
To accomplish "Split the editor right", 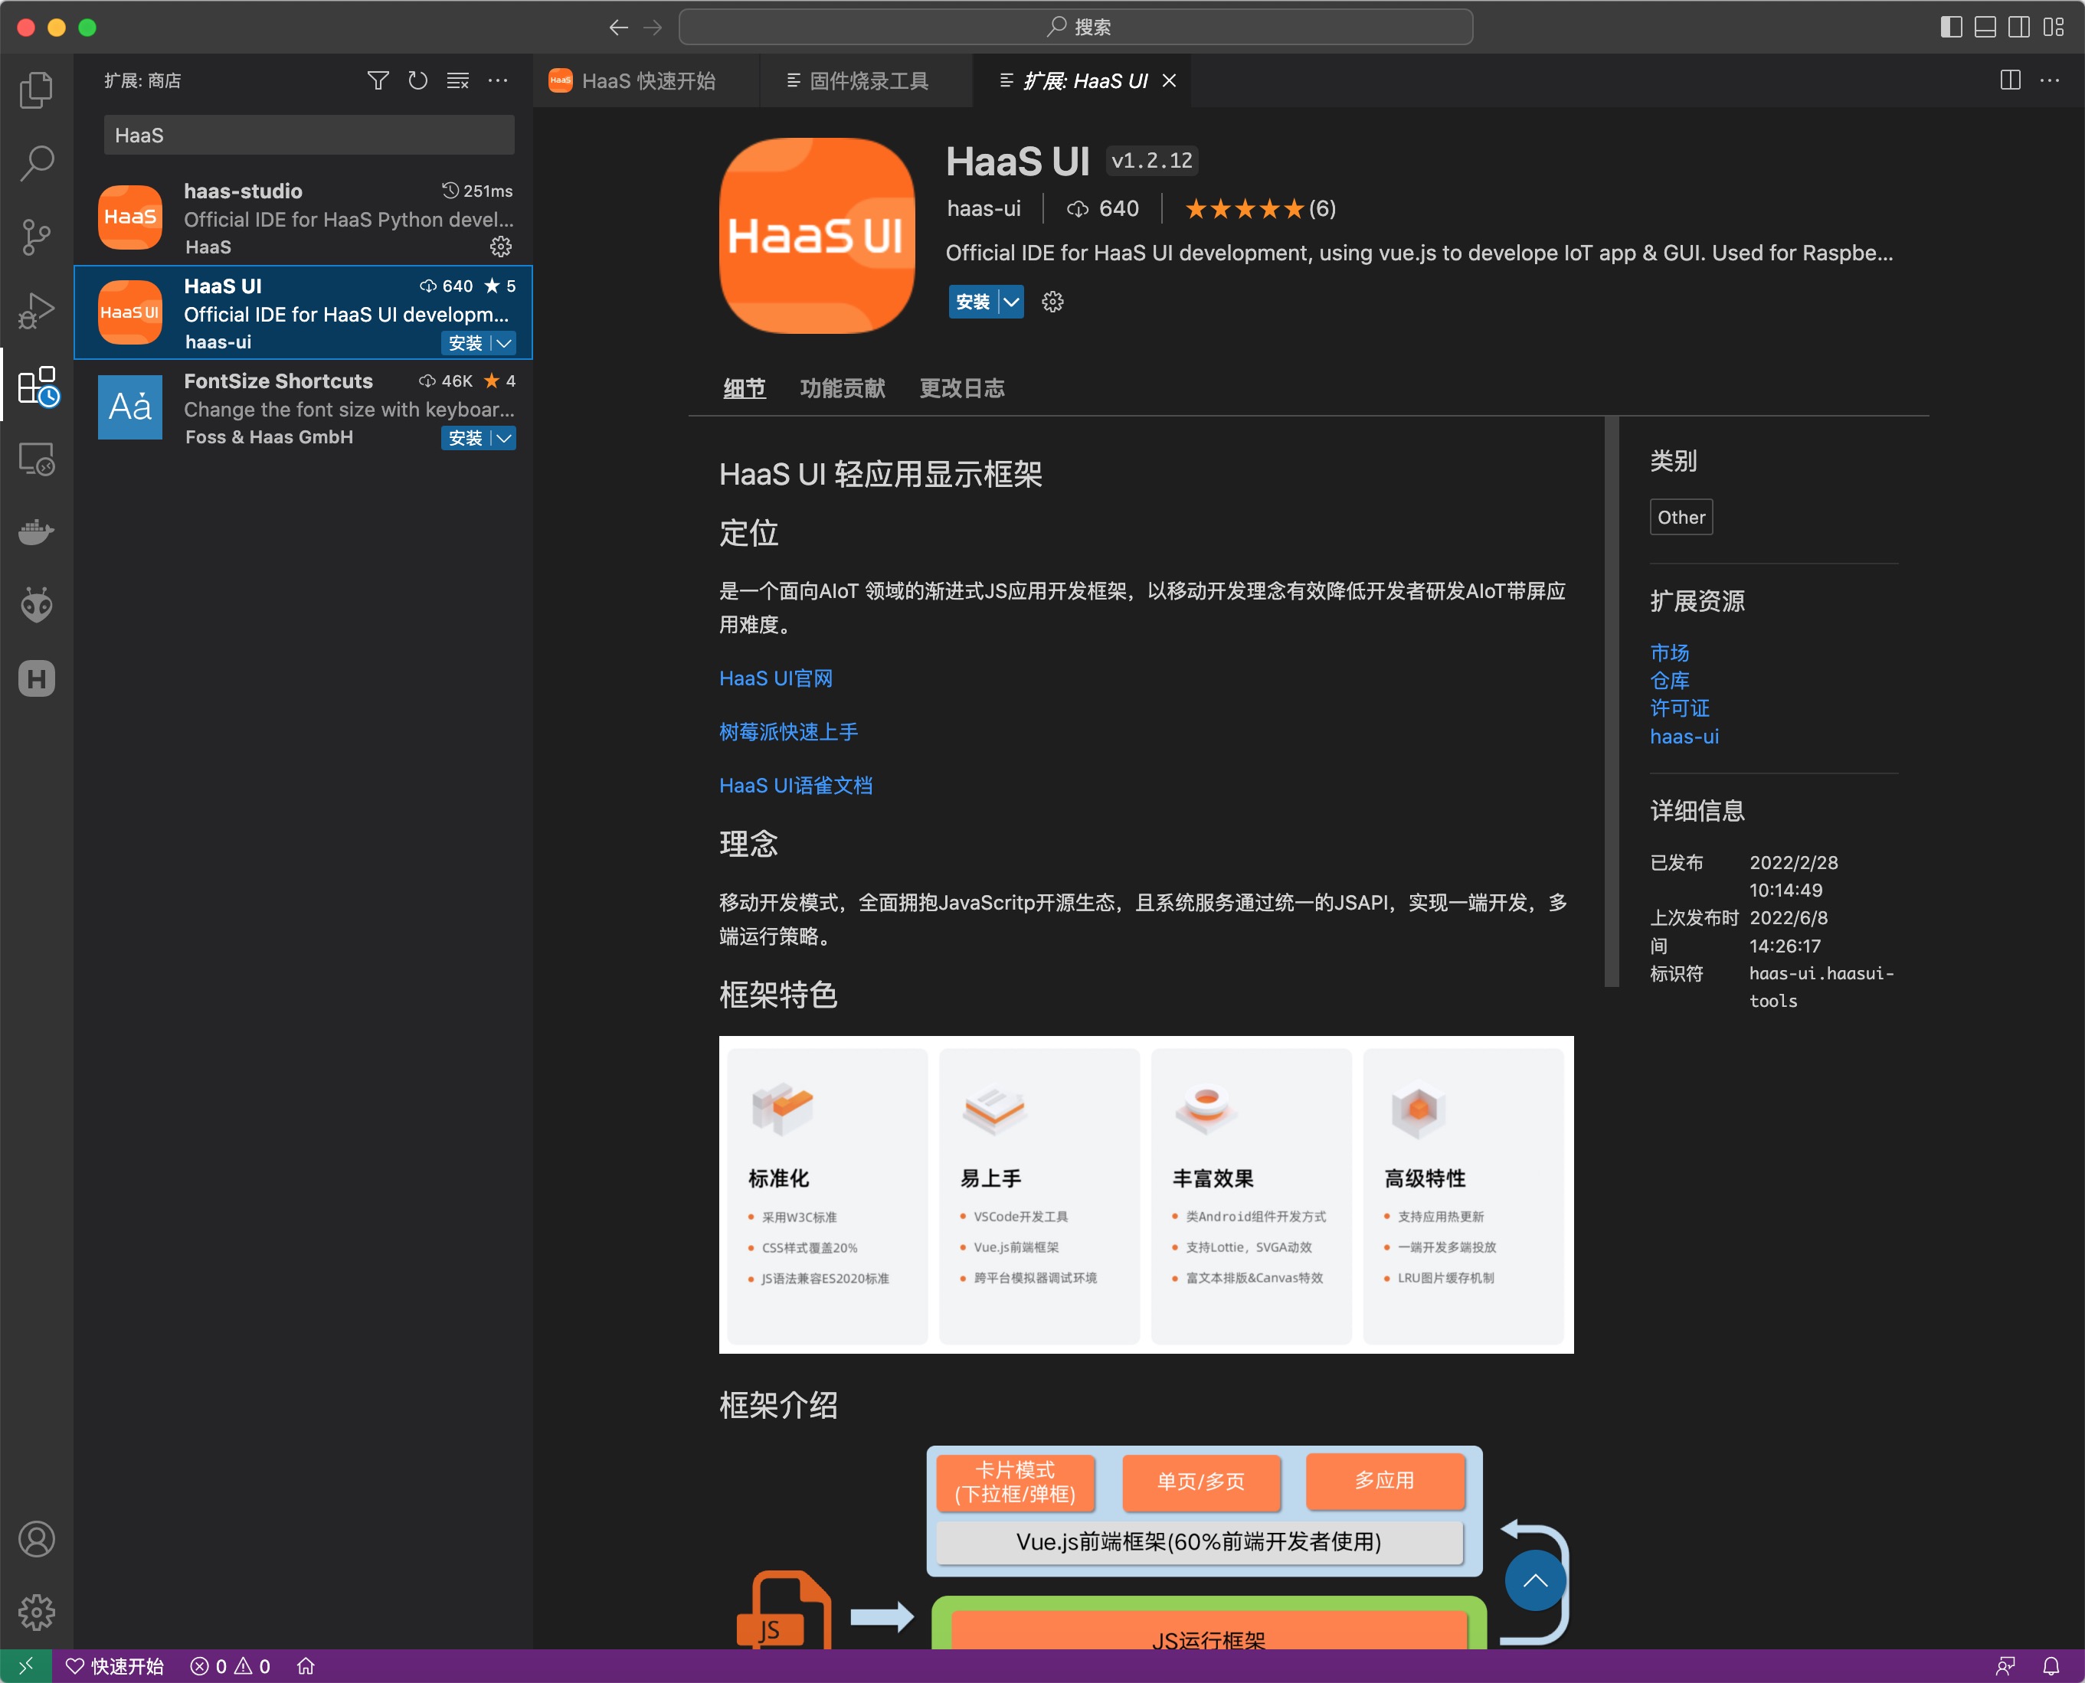I will pos(2011,80).
